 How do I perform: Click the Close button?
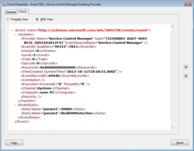pyautogui.click(x=180, y=142)
